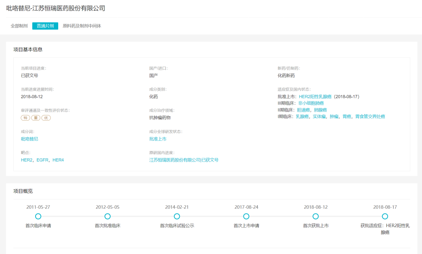Click the 适应症及国内状态 label
This screenshot has height=254, width=422.
point(295,89)
